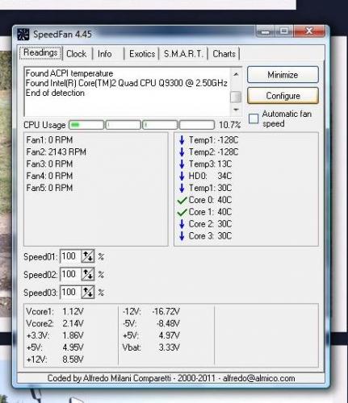The height and width of the screenshot is (403, 348).
Task: Enable the Automatic fan speed checkbox
Action: tap(254, 118)
